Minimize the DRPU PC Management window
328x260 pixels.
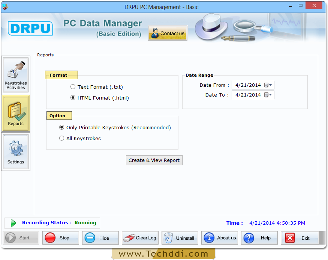click(x=291, y=6)
